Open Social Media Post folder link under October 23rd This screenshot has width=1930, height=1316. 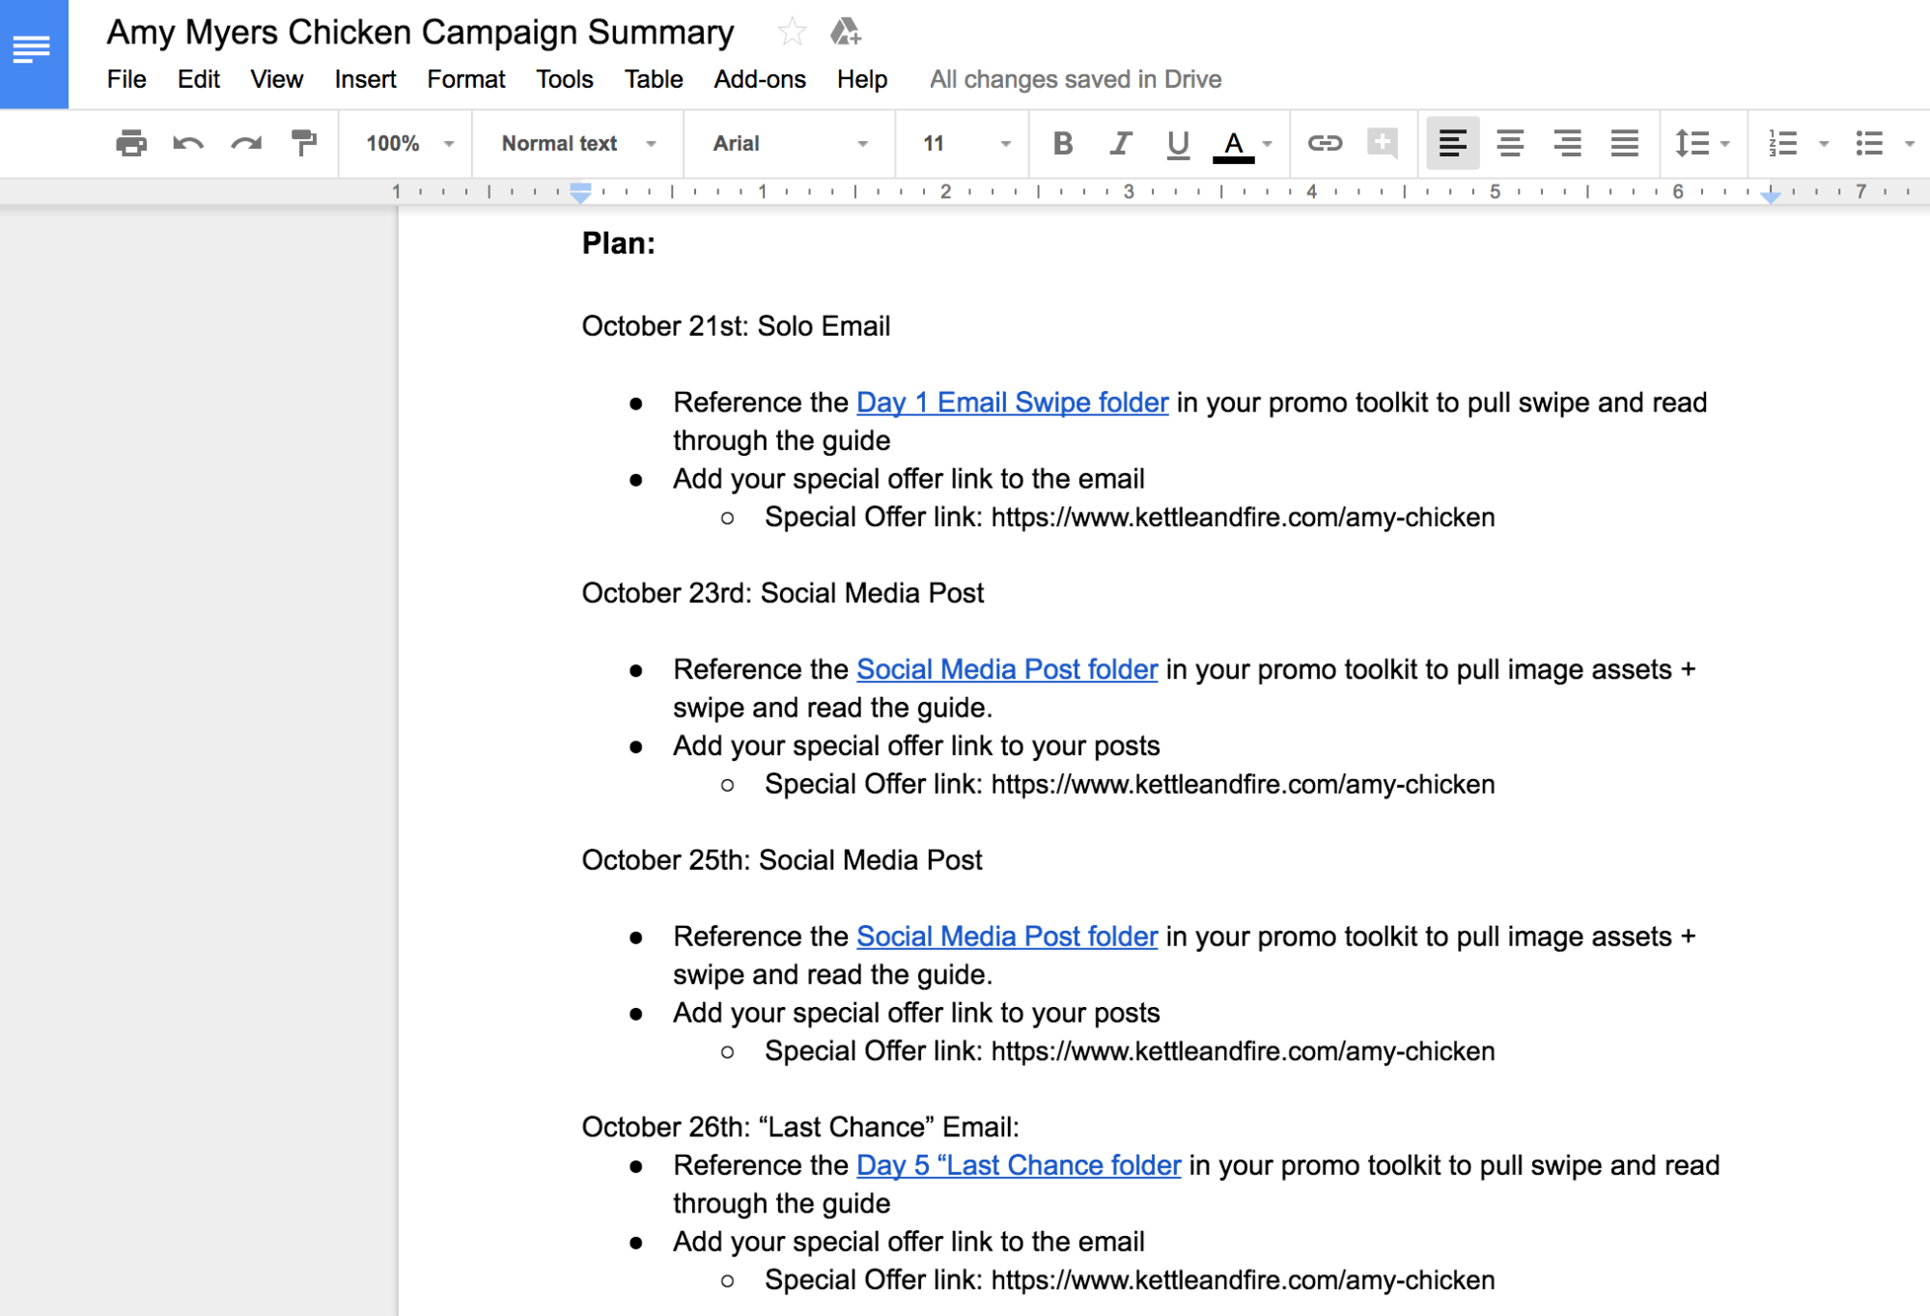(x=1006, y=669)
